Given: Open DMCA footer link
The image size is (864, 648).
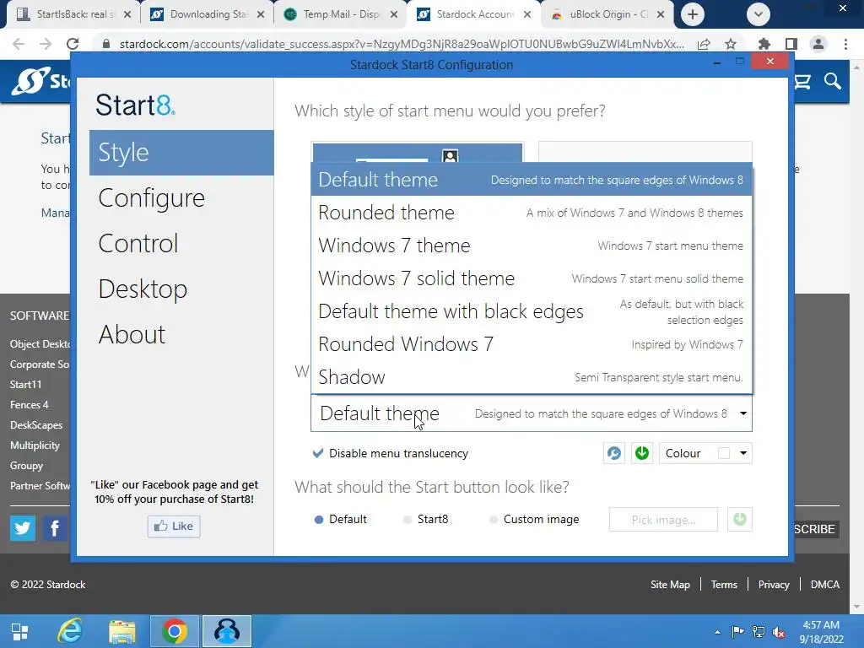Looking at the screenshot, I should pos(825,585).
